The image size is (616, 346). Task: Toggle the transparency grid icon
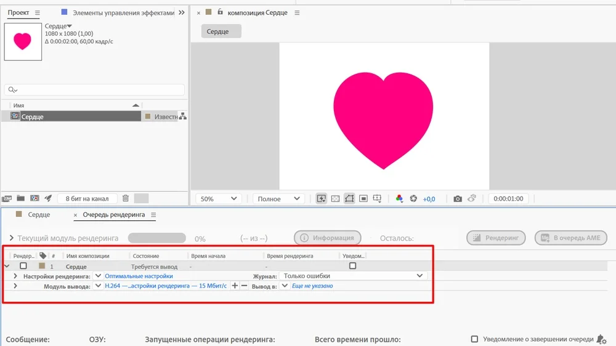335,199
